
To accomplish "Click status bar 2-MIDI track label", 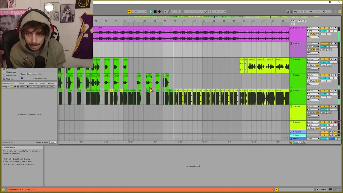I will click(x=323, y=190).
